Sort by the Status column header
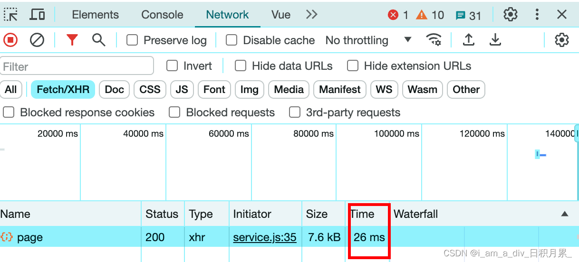This screenshot has width=579, height=262. click(162, 214)
